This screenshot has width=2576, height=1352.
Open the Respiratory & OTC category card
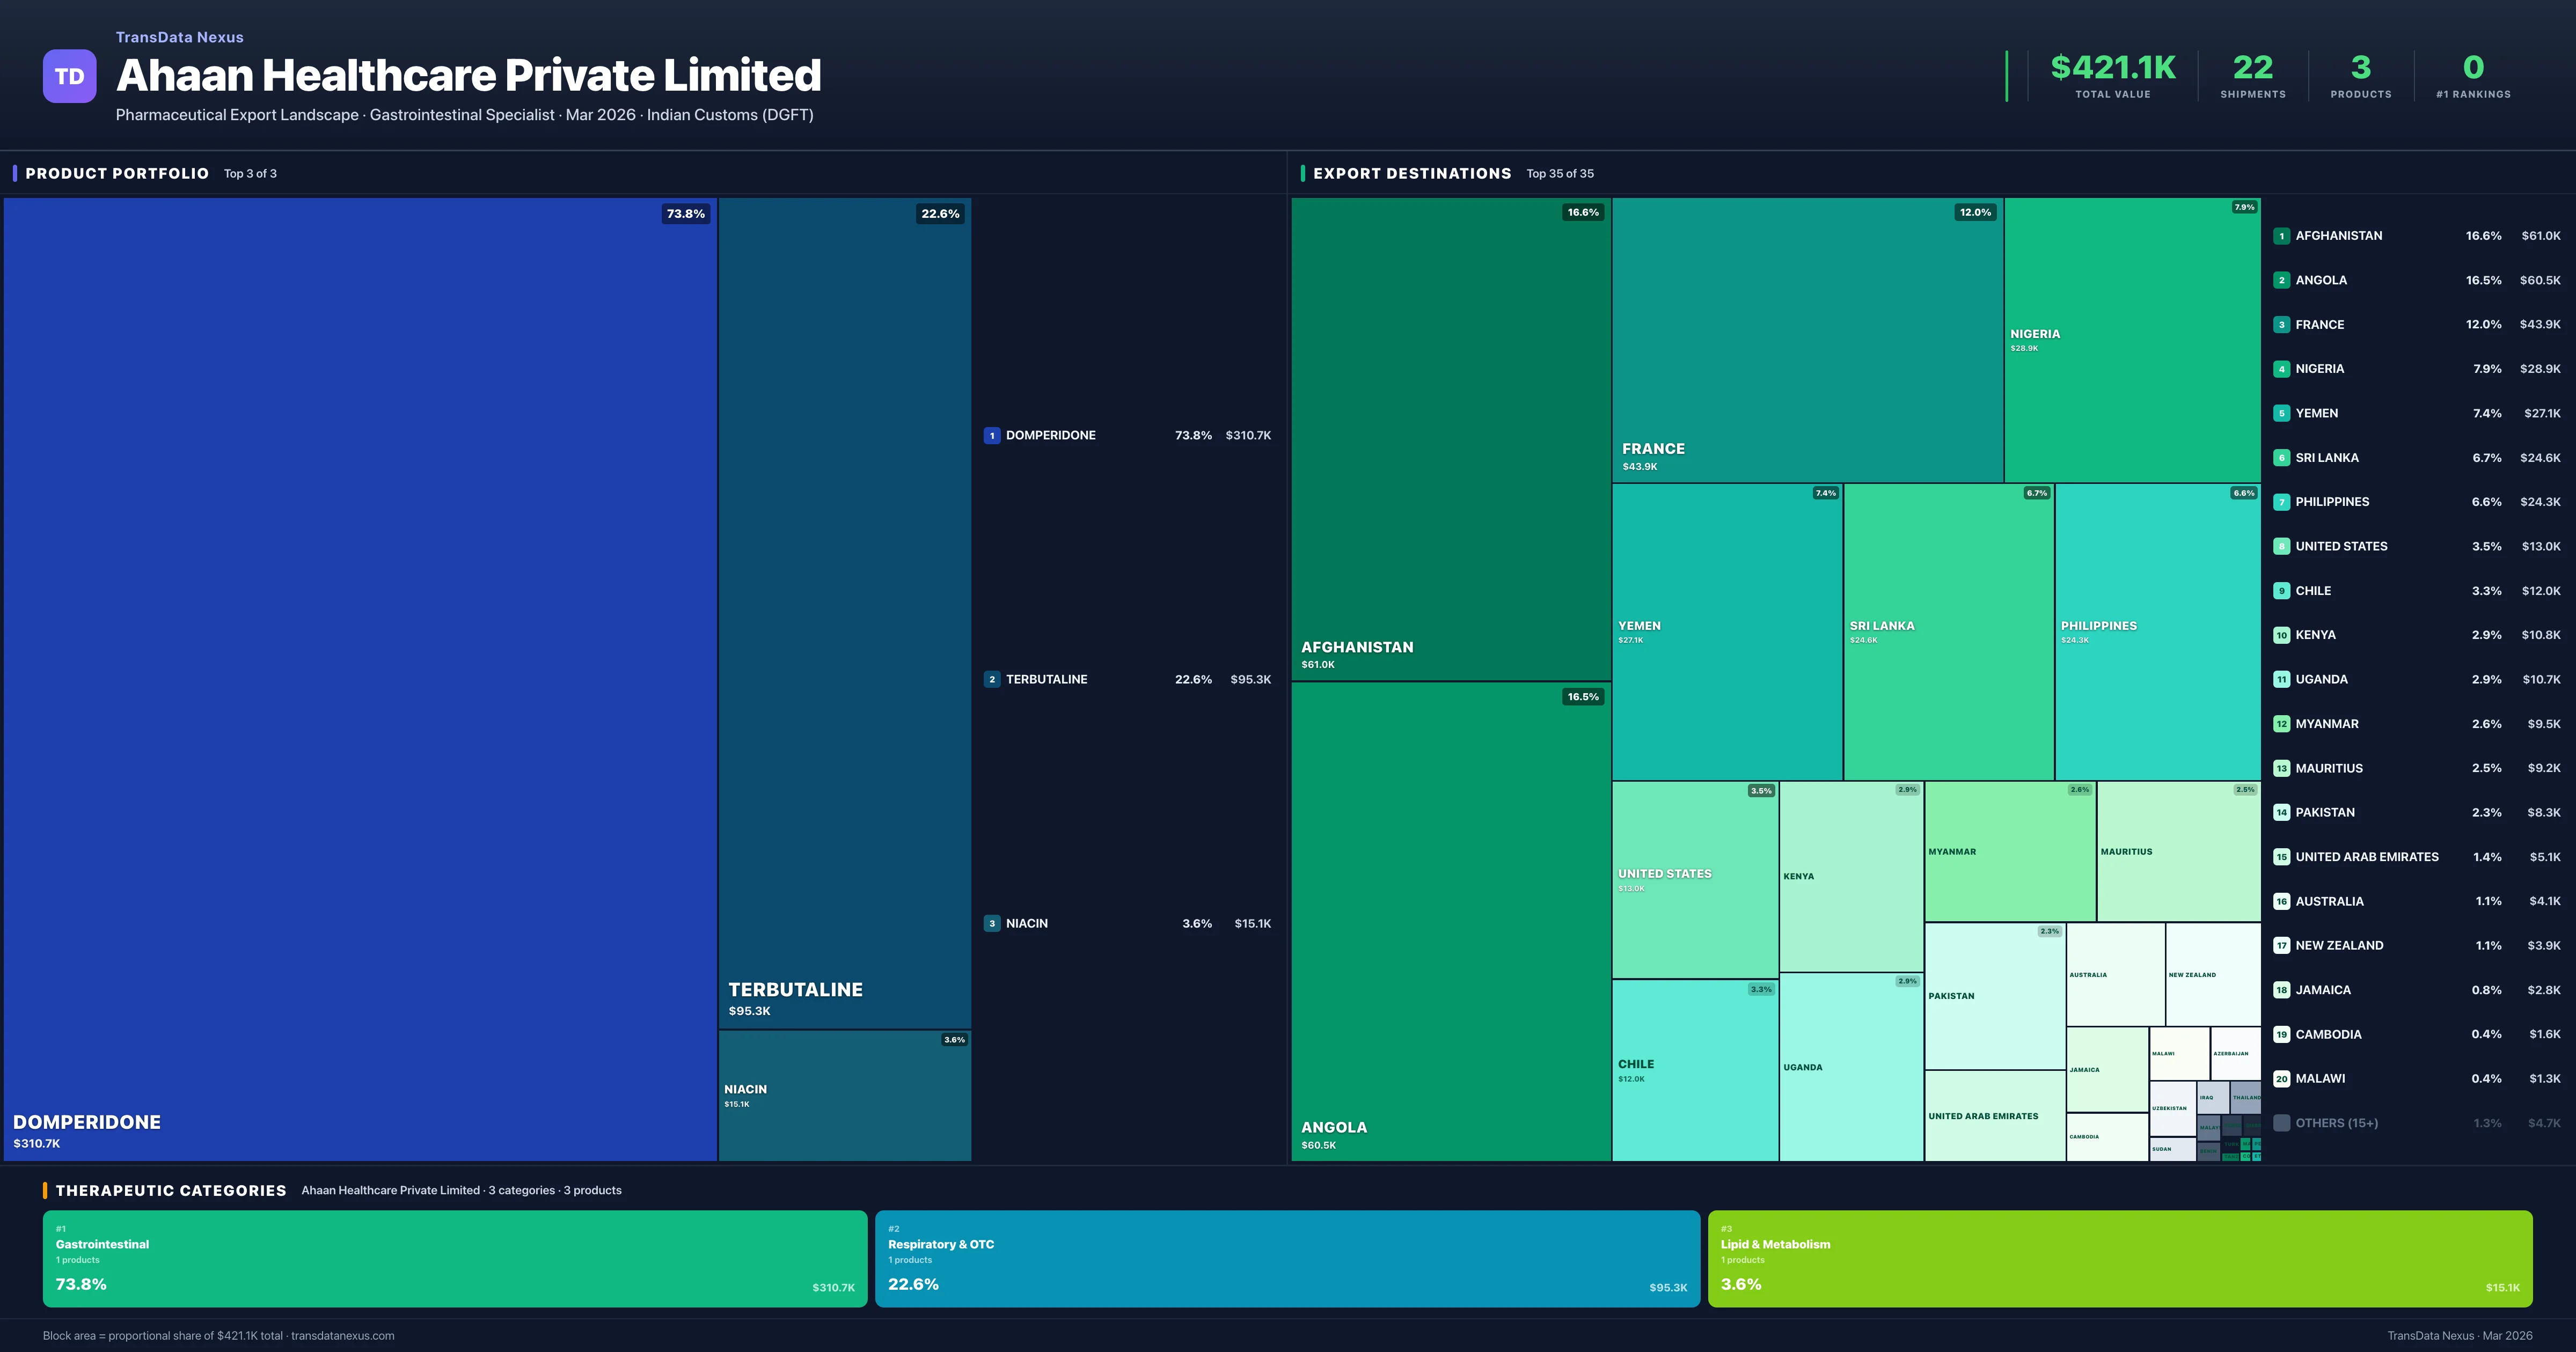pyautogui.click(x=1287, y=1258)
